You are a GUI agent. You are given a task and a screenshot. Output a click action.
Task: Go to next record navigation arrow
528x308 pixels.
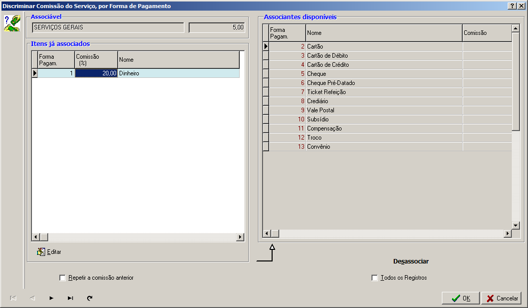51,298
